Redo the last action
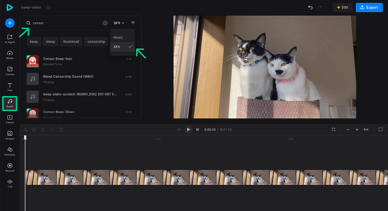Viewport: 388px width, 211px height. pos(320,7)
